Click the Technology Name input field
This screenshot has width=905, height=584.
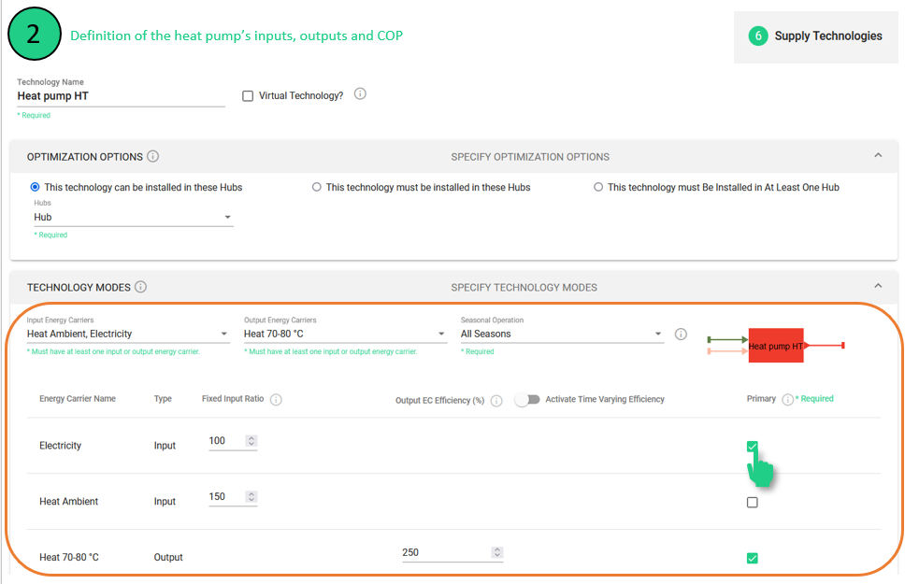coord(121,96)
